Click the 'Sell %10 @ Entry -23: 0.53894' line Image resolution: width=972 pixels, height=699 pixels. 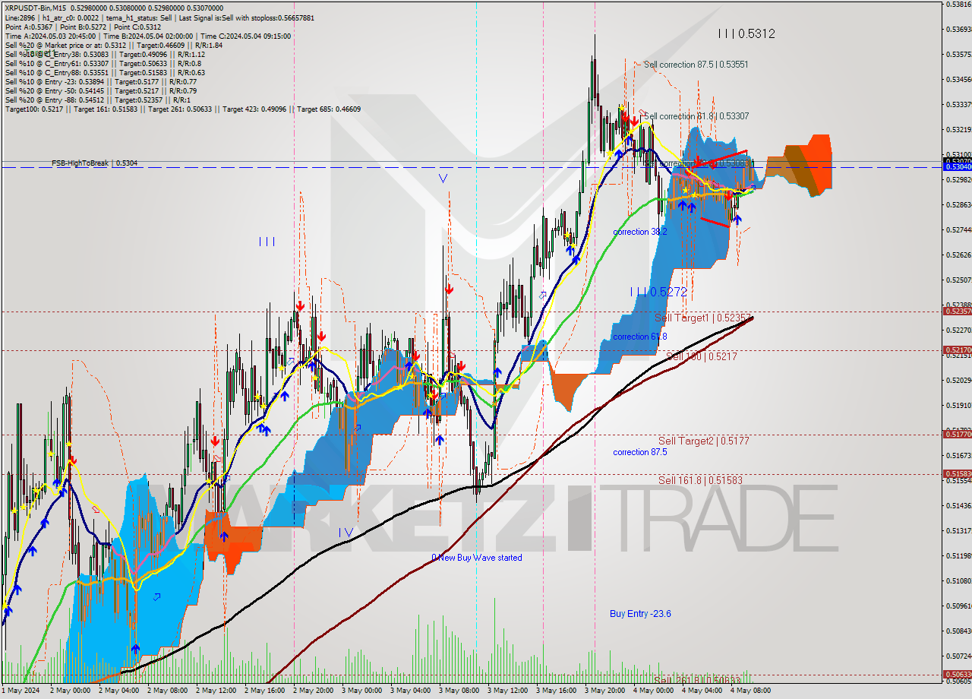pos(101,81)
